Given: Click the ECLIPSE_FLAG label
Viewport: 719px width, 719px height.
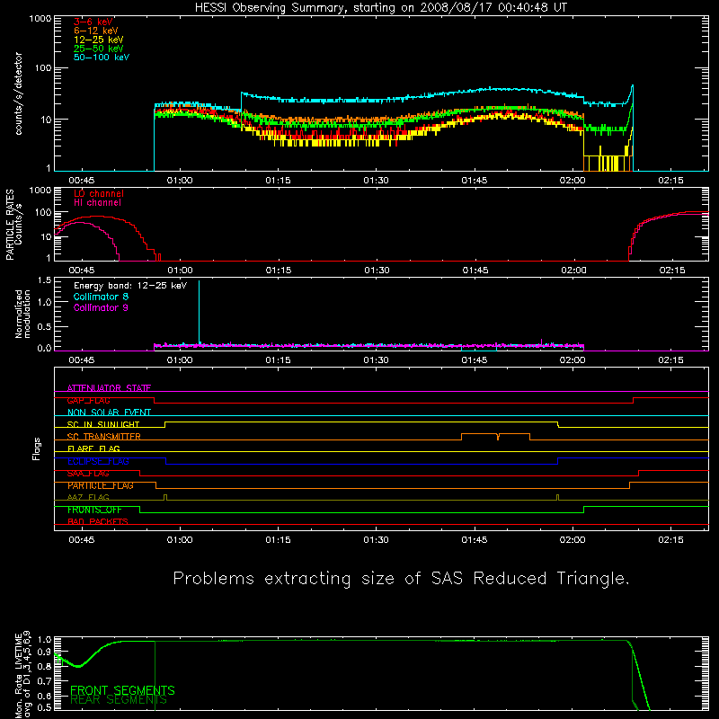Looking at the screenshot, I should pos(98,461).
